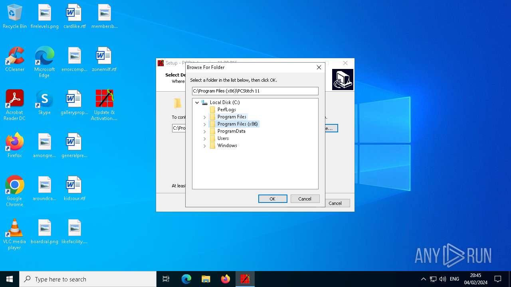
Task: Launch CCleaner from the desktop
Action: click(15, 60)
